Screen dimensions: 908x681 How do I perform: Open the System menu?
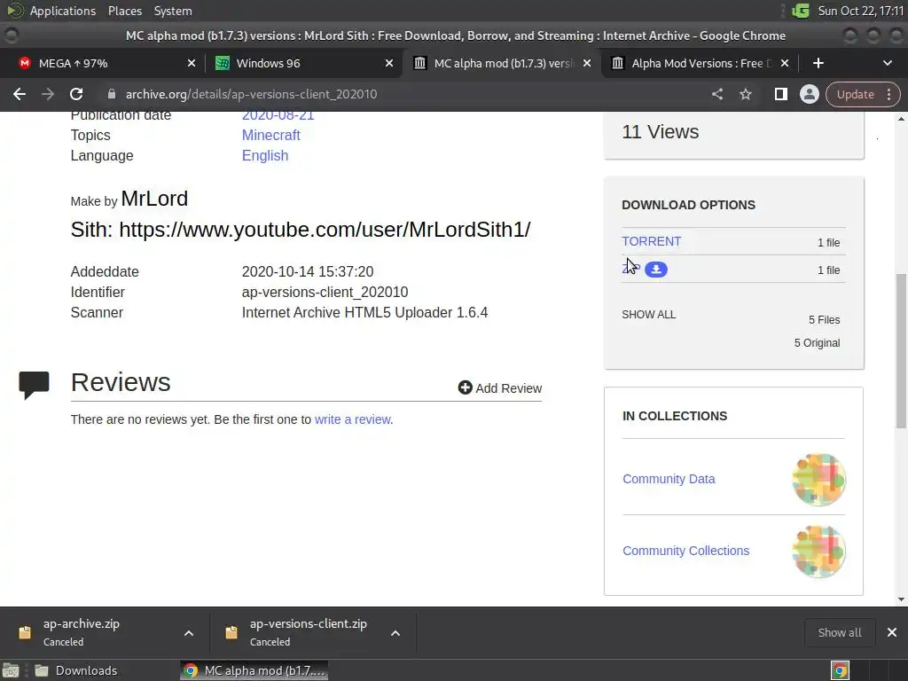click(173, 11)
